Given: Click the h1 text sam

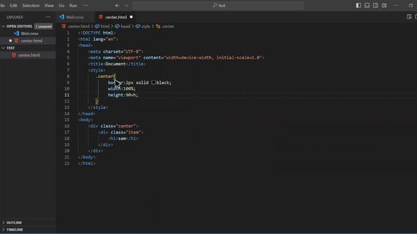Looking at the screenshot, I should pos(122,138).
